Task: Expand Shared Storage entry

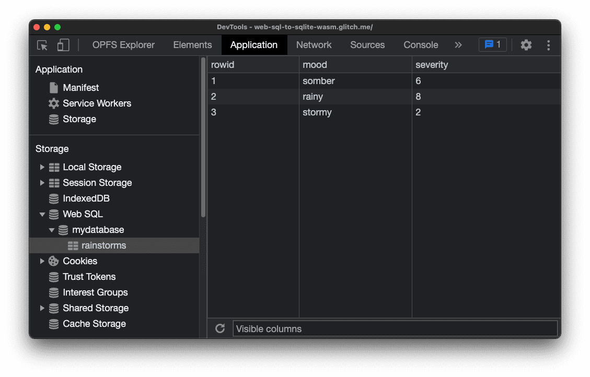Action: pos(42,308)
